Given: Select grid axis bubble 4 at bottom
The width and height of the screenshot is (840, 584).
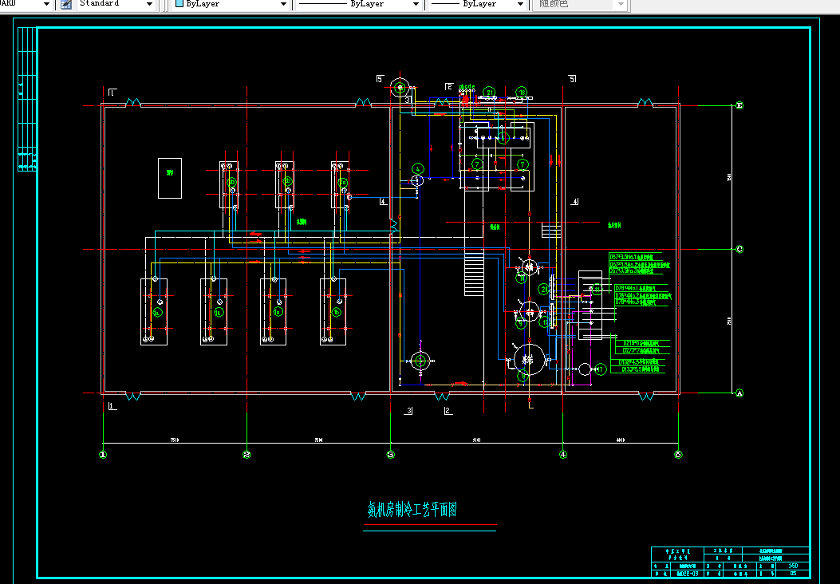Looking at the screenshot, I should pyautogui.click(x=563, y=454).
